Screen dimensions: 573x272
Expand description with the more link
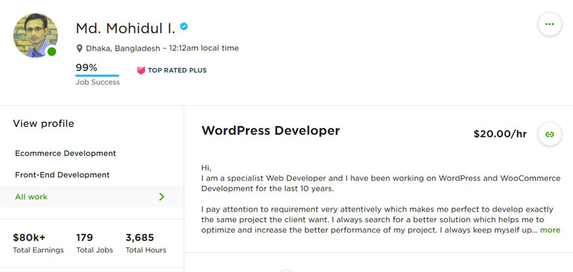click(x=550, y=230)
